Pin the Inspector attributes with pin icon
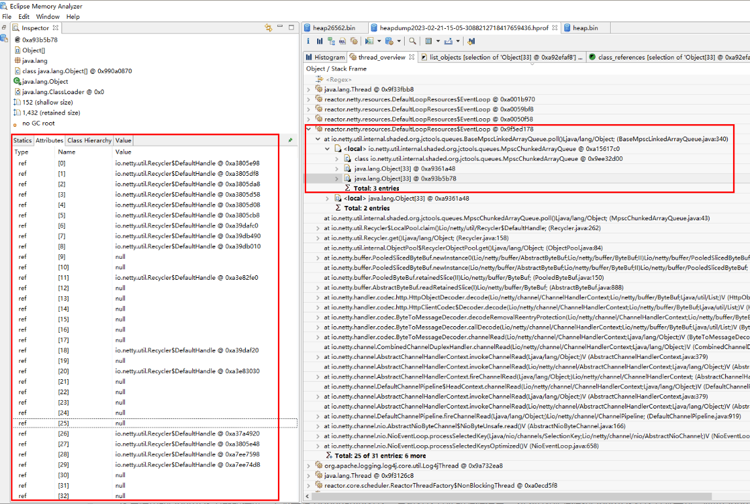Screen dimensions: 750x504 (290, 140)
